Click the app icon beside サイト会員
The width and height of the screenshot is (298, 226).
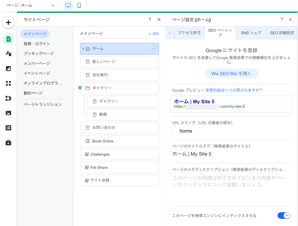87,180
